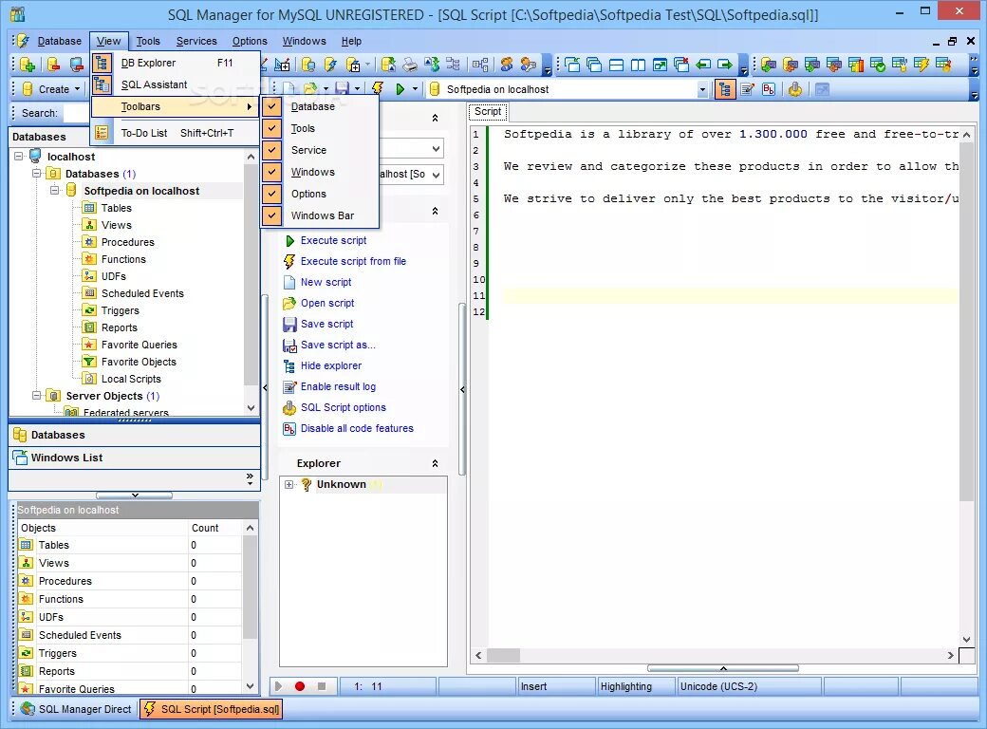This screenshot has height=729, width=987.
Task: Click the Windows List panel button
Action: click(134, 458)
